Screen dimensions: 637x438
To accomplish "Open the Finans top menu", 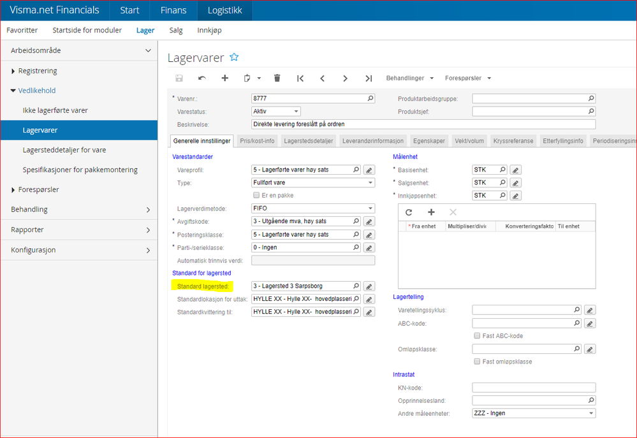I will tap(173, 10).
